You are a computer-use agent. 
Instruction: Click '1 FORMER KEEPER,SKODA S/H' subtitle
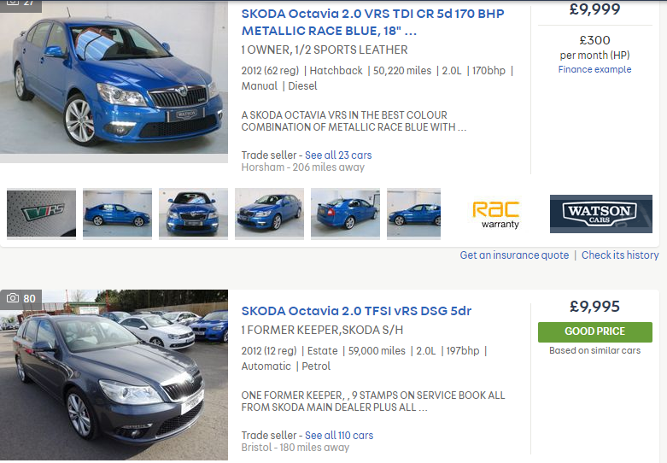[322, 331]
